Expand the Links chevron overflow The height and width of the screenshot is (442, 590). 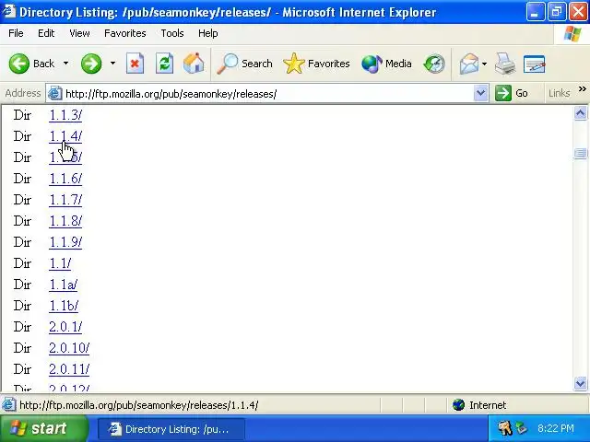pyautogui.click(x=582, y=89)
